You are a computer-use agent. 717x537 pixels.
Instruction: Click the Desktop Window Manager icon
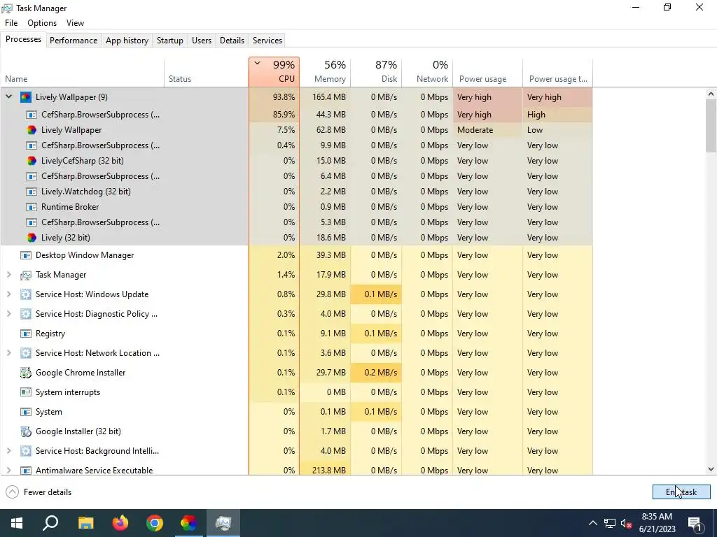tap(26, 255)
